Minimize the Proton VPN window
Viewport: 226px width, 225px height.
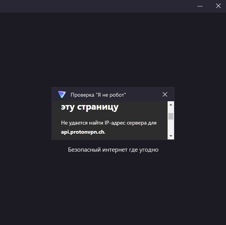click(200, 6)
